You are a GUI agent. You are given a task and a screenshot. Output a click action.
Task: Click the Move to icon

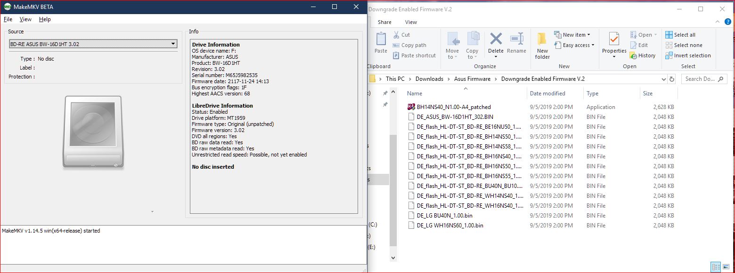[x=452, y=39]
